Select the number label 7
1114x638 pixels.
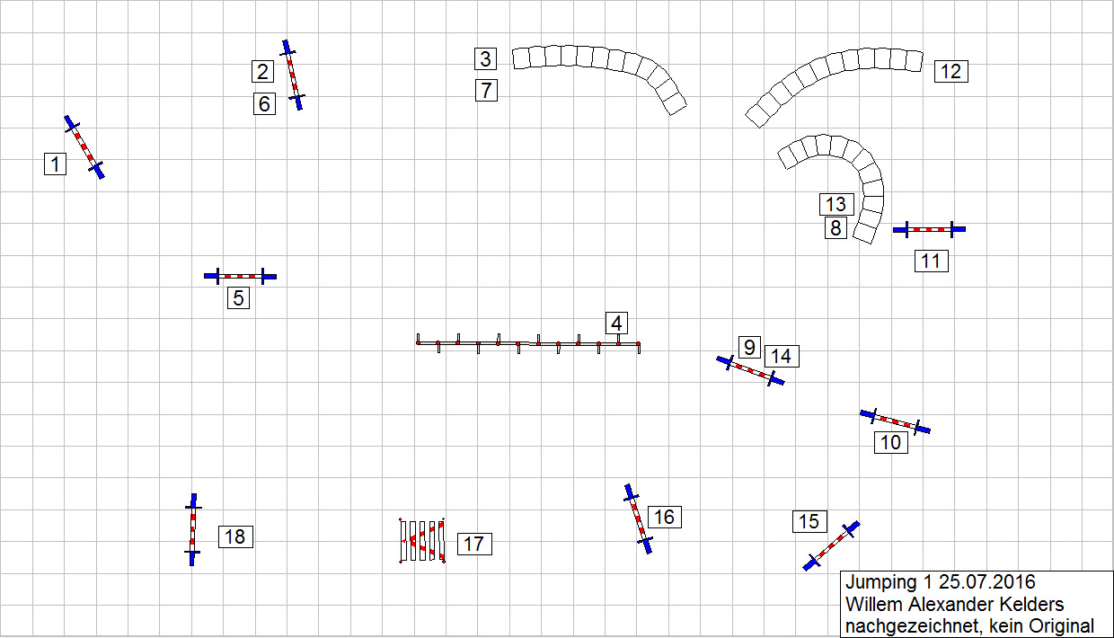coord(486,91)
